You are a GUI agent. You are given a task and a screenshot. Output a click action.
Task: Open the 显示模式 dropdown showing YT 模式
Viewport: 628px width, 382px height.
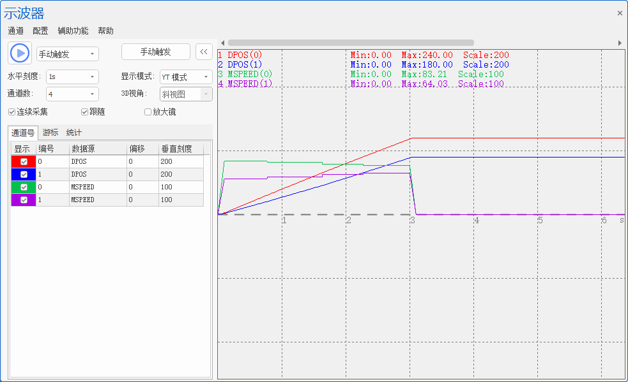point(186,77)
